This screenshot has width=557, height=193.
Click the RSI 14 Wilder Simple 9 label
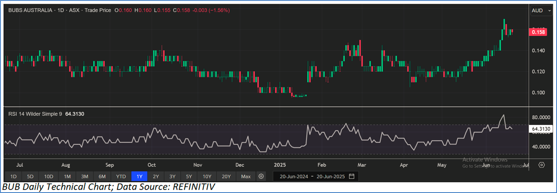(35, 114)
